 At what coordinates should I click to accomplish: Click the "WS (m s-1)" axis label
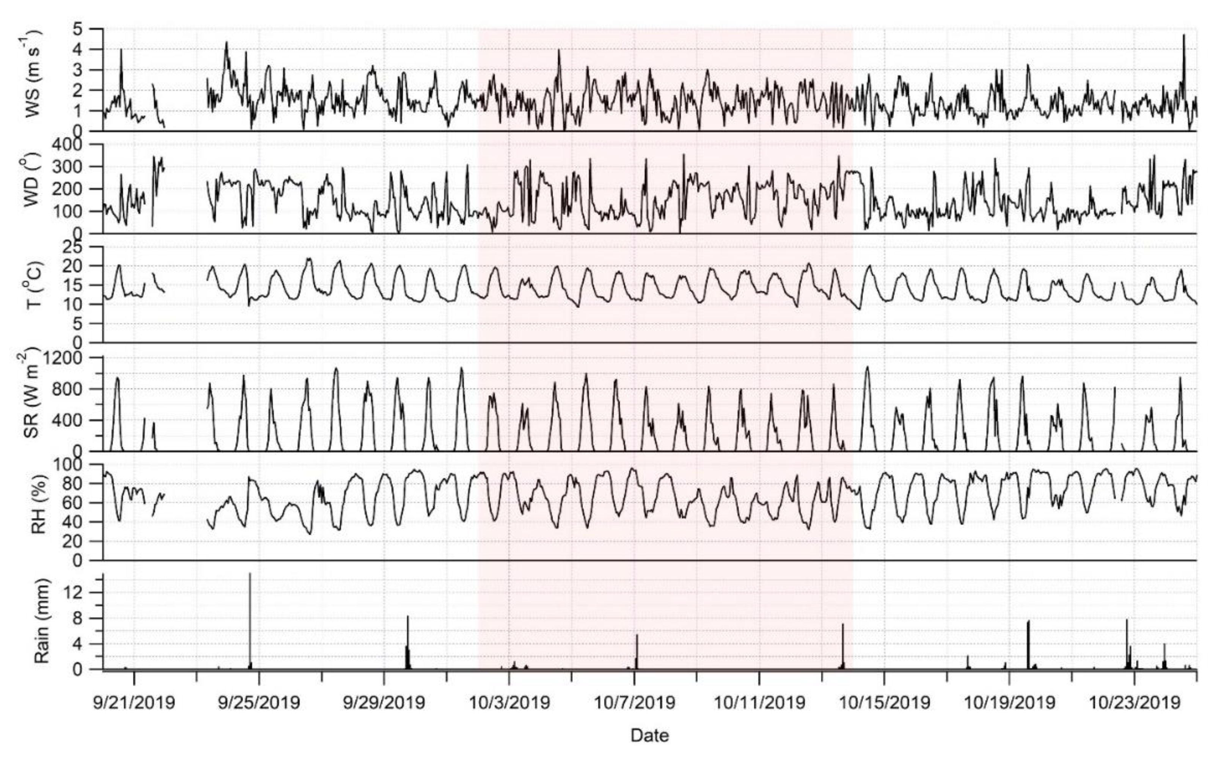pos(34,73)
